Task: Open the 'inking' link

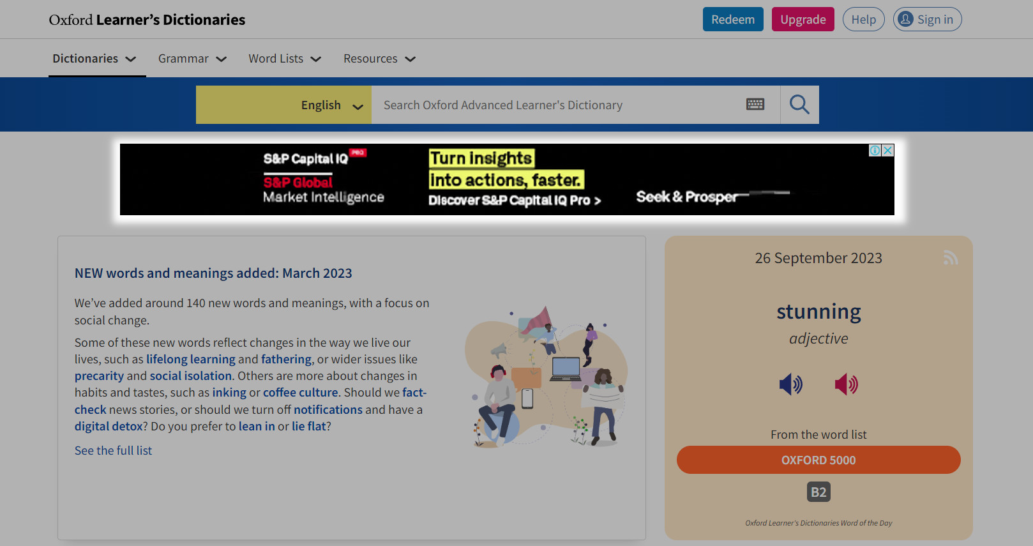Action: click(x=229, y=392)
